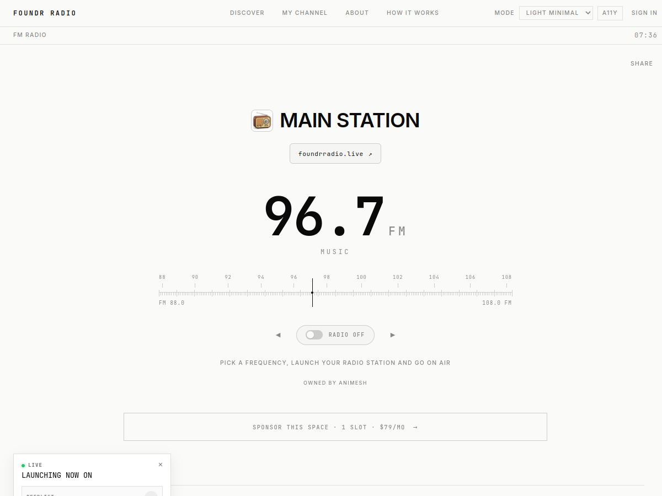Click the Main Station title
This screenshot has height=496, width=662.
pos(350,120)
